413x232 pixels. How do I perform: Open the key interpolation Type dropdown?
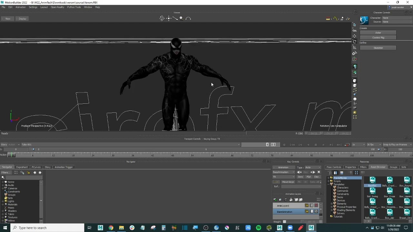coord(313,168)
